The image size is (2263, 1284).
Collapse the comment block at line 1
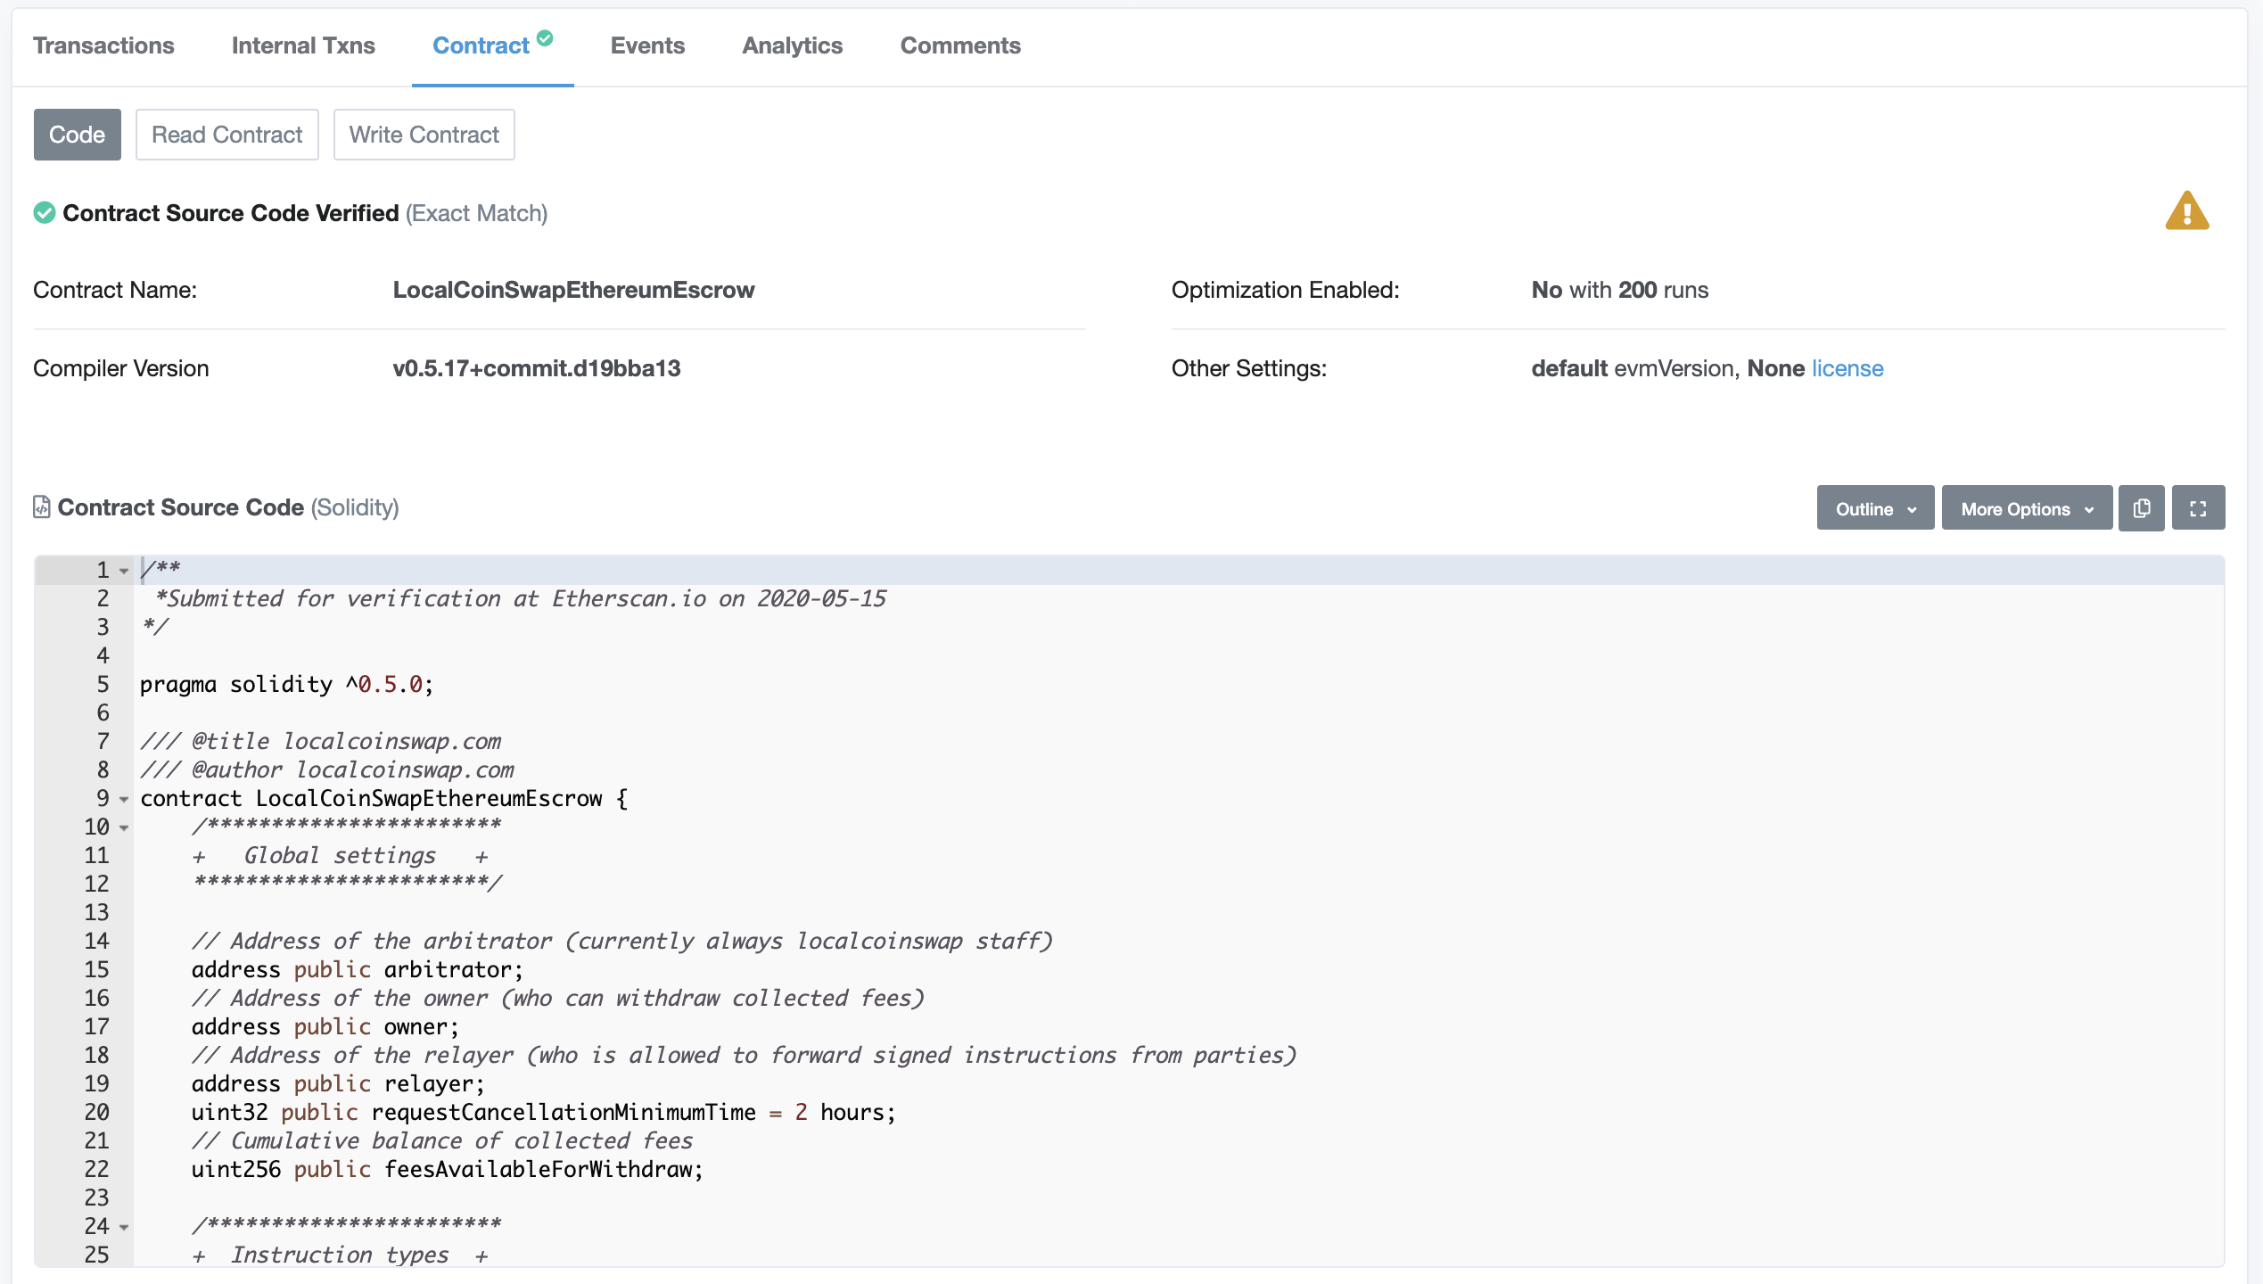click(x=124, y=571)
